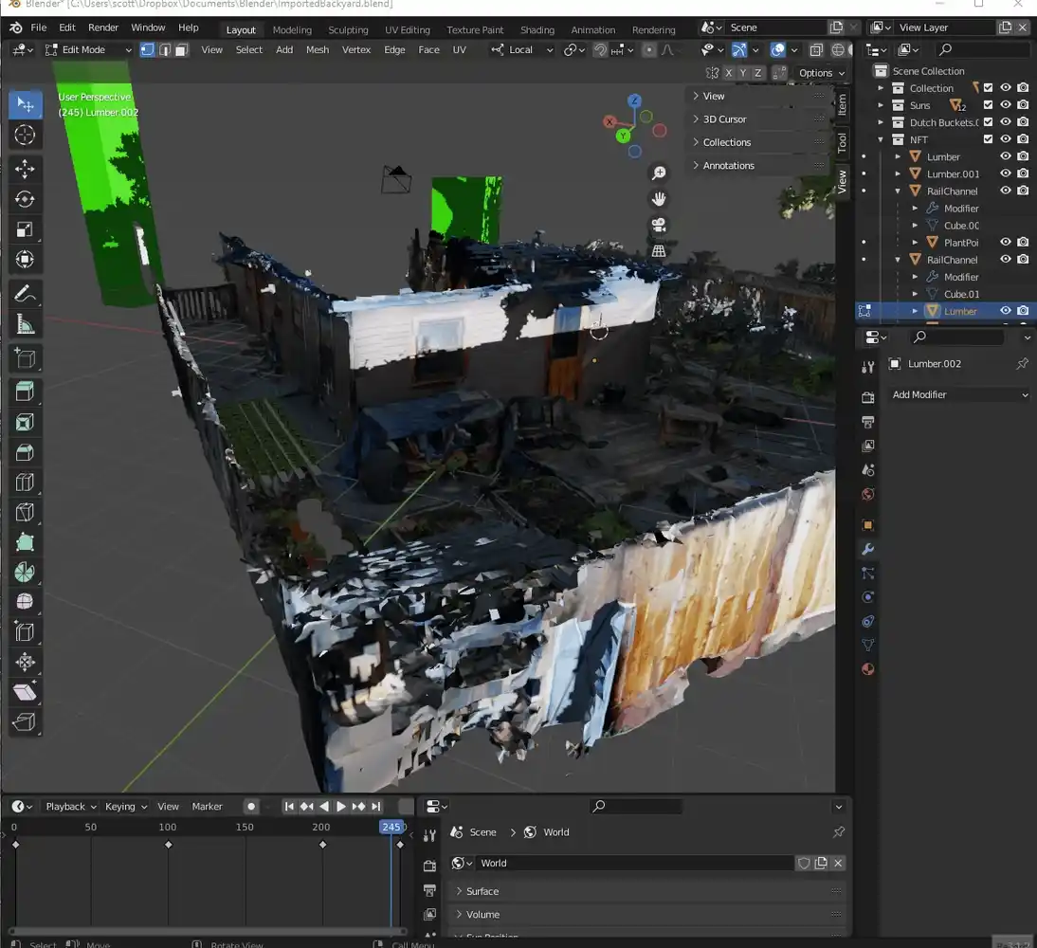Hide Lumber.001 using its eye icon
Viewport: 1037px width, 948px height.
[x=1006, y=173]
